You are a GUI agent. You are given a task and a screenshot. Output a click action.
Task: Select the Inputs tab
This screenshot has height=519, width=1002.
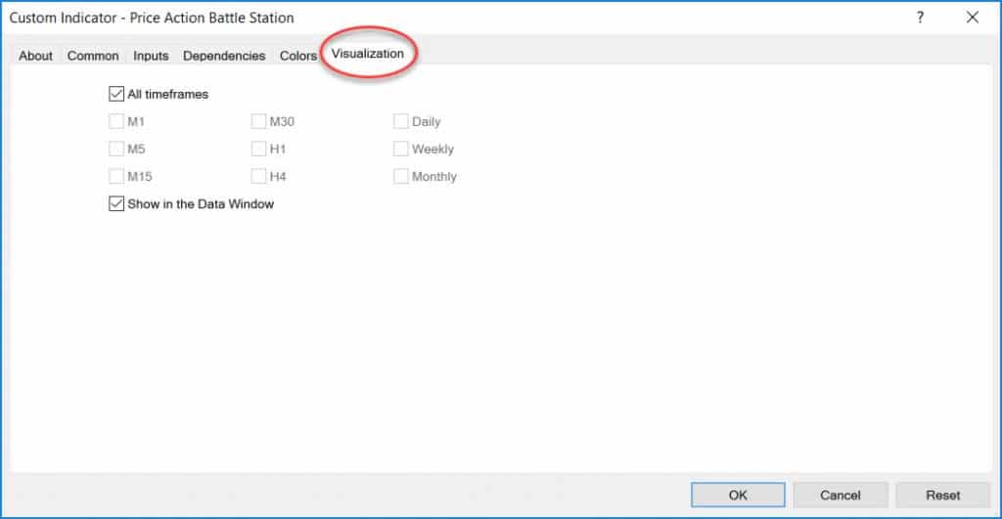click(x=151, y=56)
